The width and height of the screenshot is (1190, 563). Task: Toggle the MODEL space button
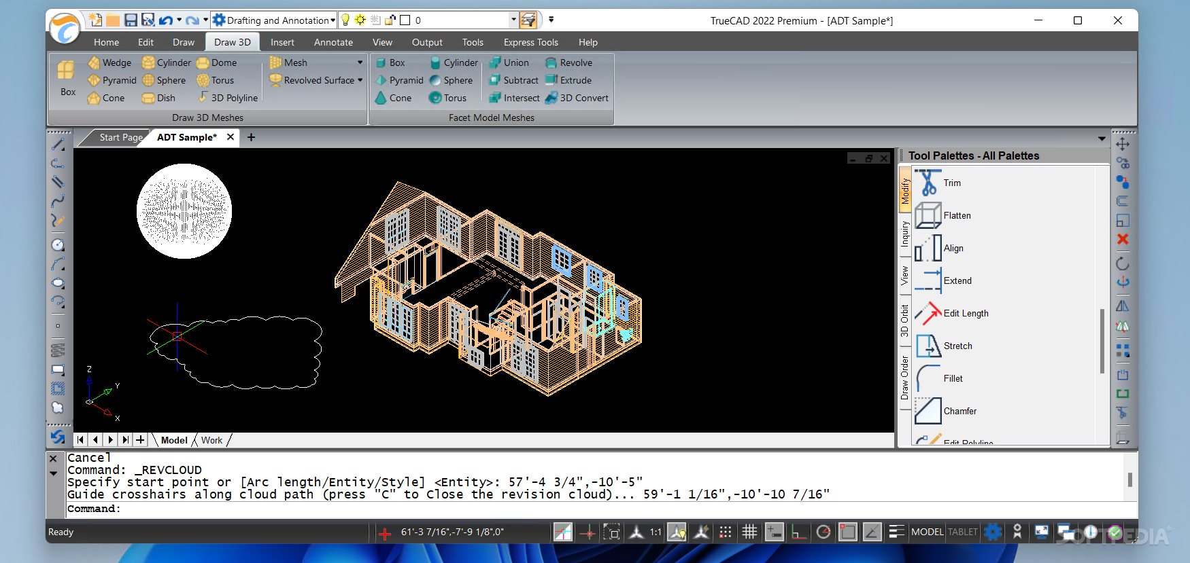(927, 532)
